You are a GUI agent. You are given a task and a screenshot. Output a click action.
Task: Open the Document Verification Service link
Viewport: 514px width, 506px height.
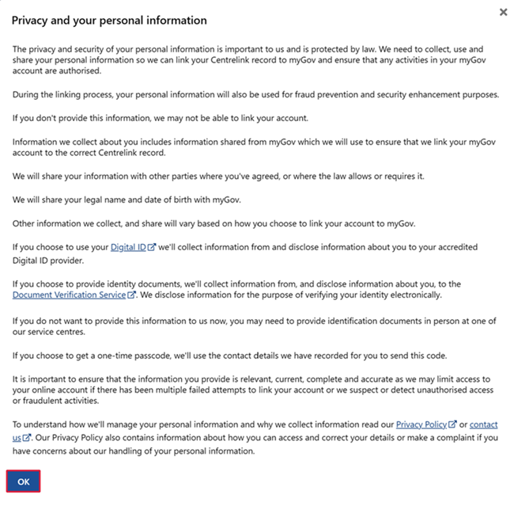[x=69, y=295]
